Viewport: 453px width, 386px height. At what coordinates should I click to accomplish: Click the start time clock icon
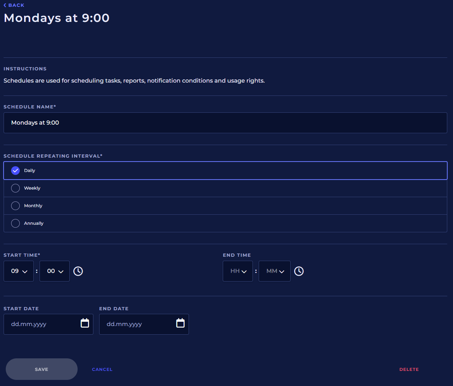click(x=78, y=271)
